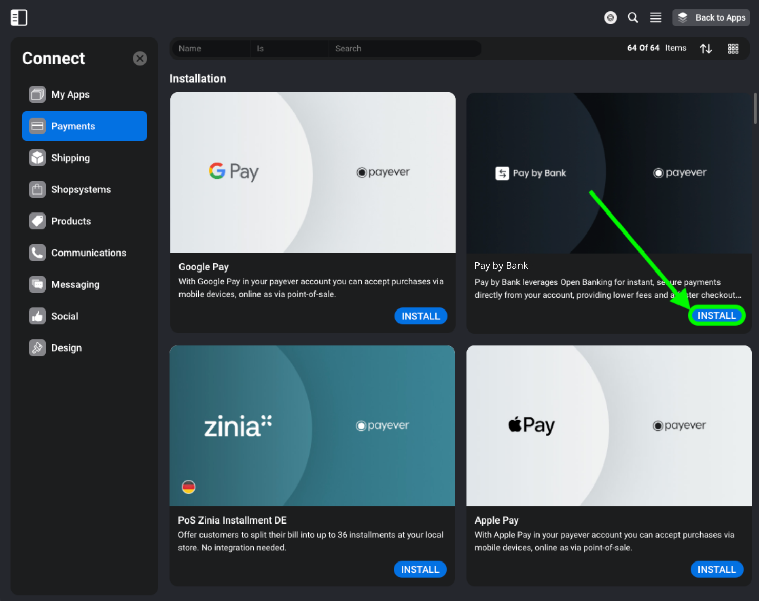
Task: Install Google Pay
Action: click(421, 316)
